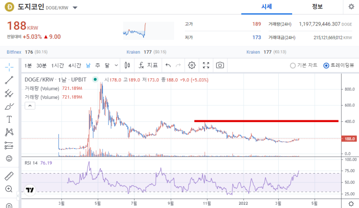Click the 고가 189 value
359x208 pixels.
[257, 24]
